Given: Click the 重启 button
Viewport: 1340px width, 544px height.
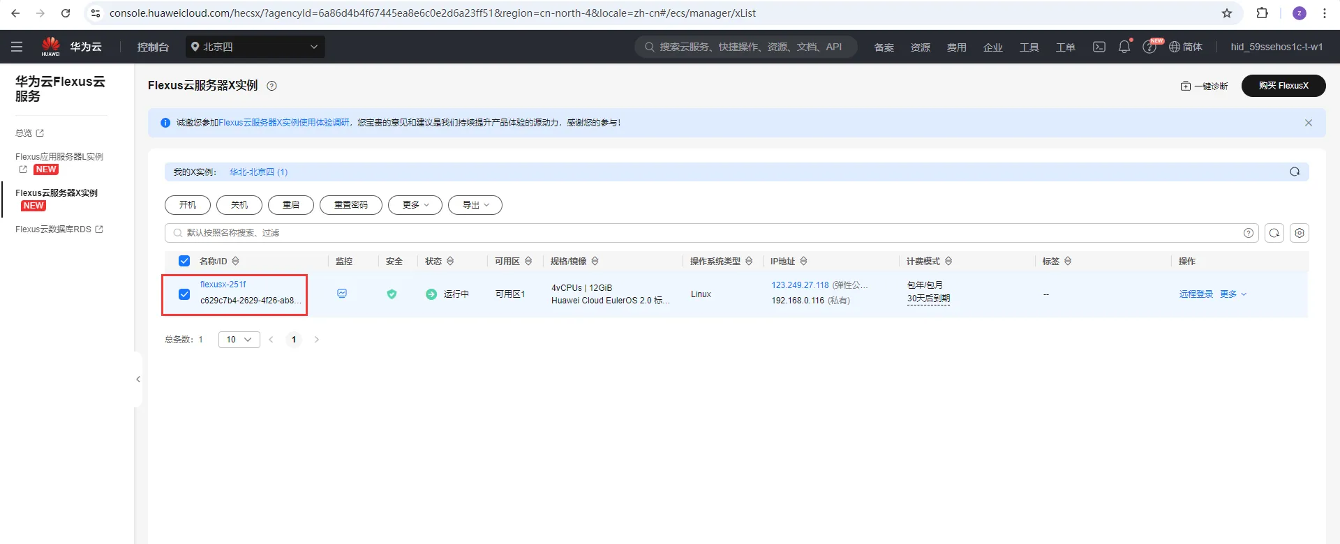Looking at the screenshot, I should 291,205.
